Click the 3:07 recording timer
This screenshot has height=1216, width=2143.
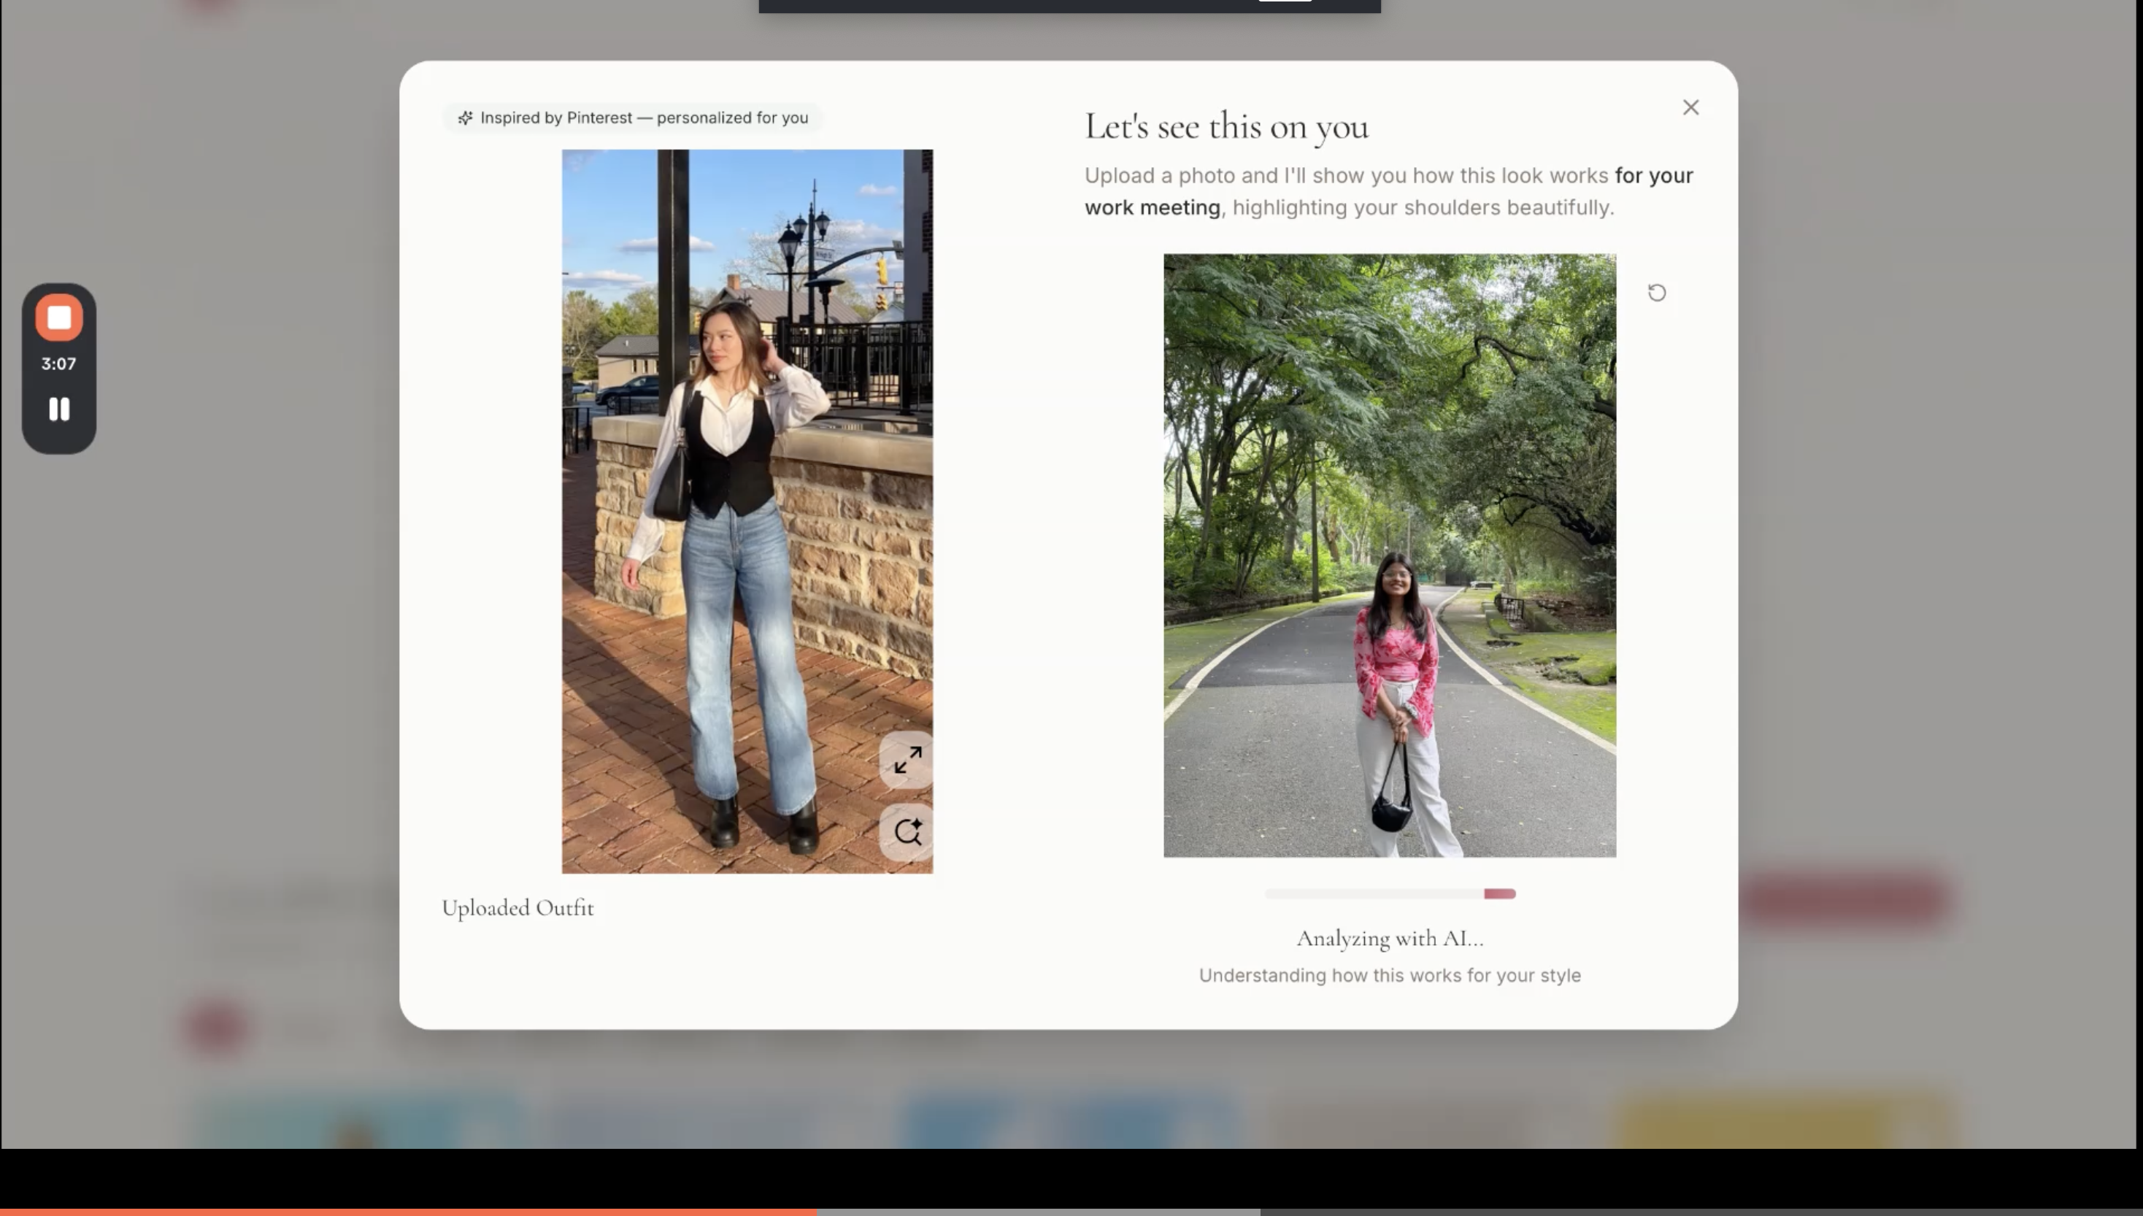[x=58, y=364]
